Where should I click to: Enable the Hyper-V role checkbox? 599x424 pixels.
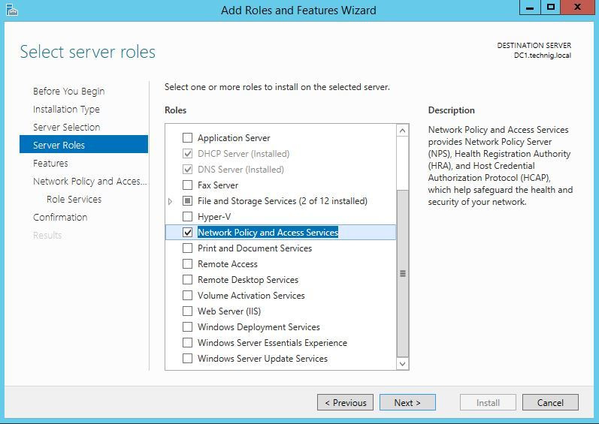pyautogui.click(x=188, y=217)
